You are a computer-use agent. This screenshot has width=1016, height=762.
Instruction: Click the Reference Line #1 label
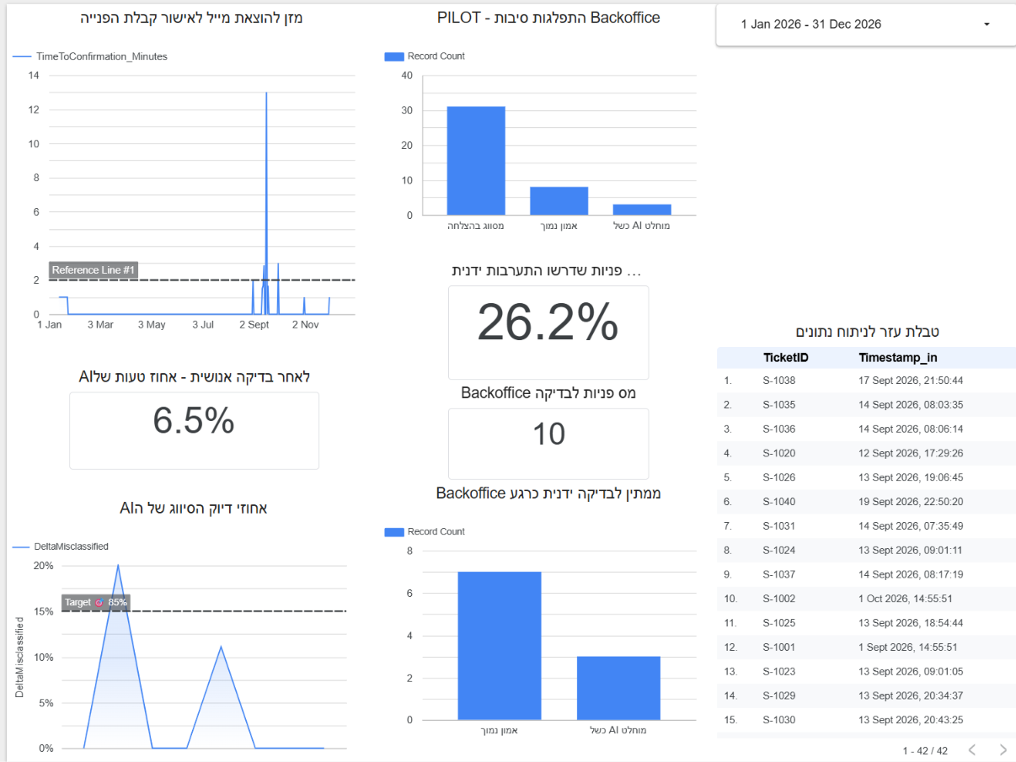(x=93, y=270)
